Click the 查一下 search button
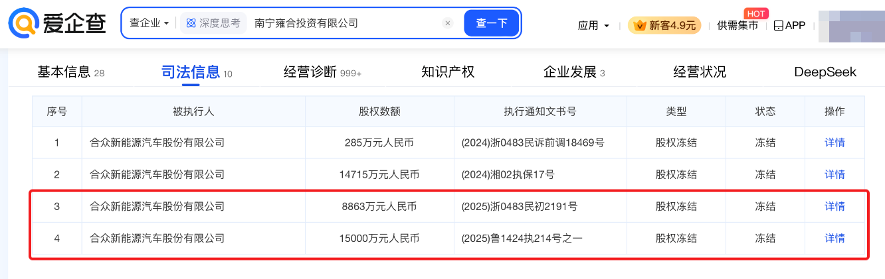The width and height of the screenshot is (885, 279). click(492, 23)
